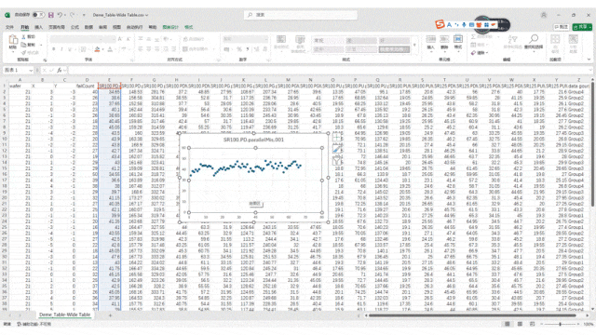This screenshot has height=335, width=596.
Task: Click the Delete cells icon
Action: pos(444,39)
